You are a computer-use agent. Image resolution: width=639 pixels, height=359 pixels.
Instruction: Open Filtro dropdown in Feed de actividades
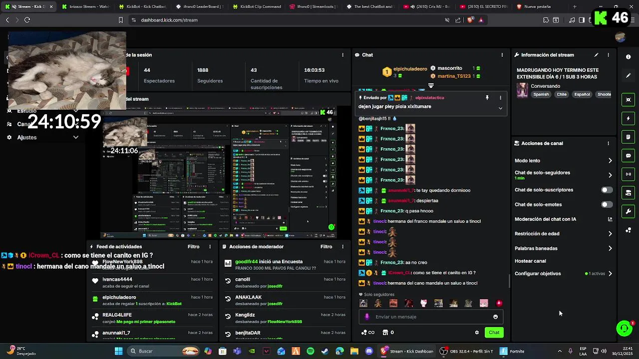pos(193,247)
